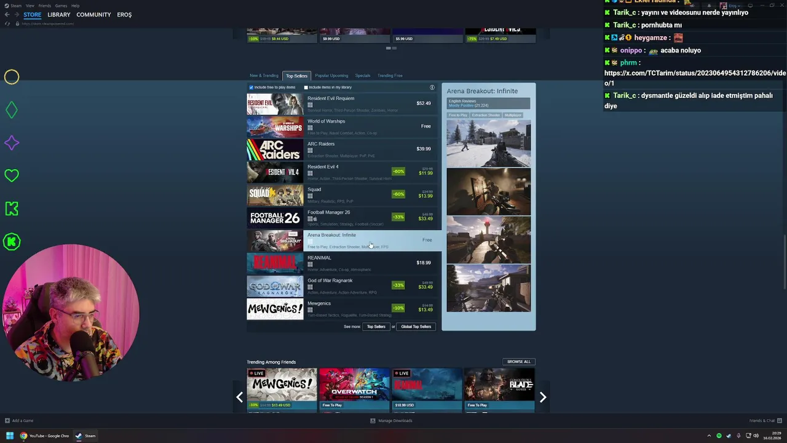Open the COMMUNITY section
The width and height of the screenshot is (787, 443).
(x=93, y=15)
